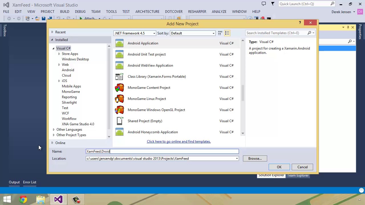Open the Output tab
Image resolution: width=365 pixels, height=205 pixels.
click(x=14, y=182)
